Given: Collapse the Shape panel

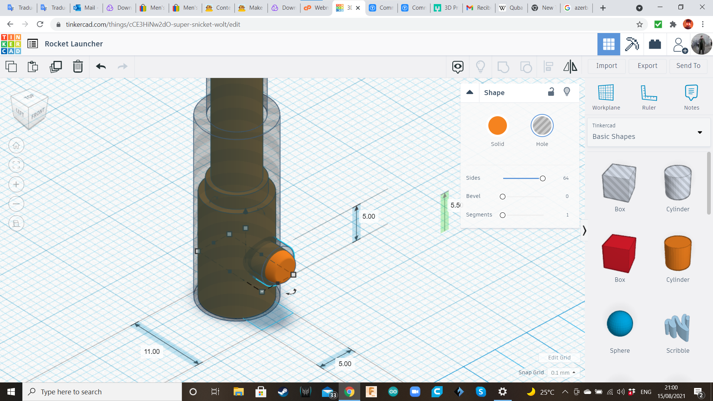Looking at the screenshot, I should (470, 92).
